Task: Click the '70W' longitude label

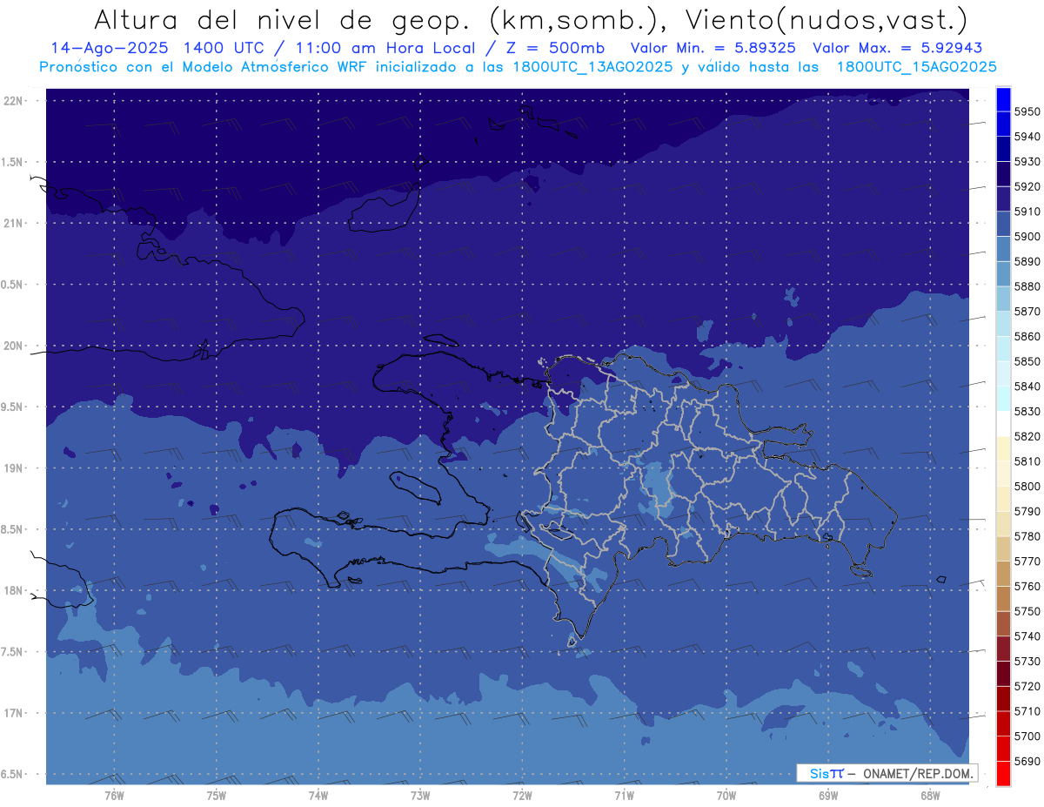Action: 726,796
